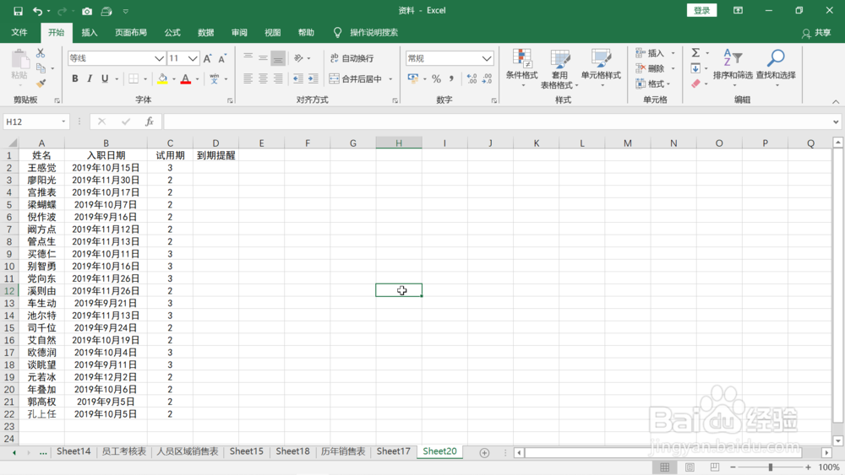Open the 文件 File menu
The image size is (845, 475).
[x=19, y=32]
